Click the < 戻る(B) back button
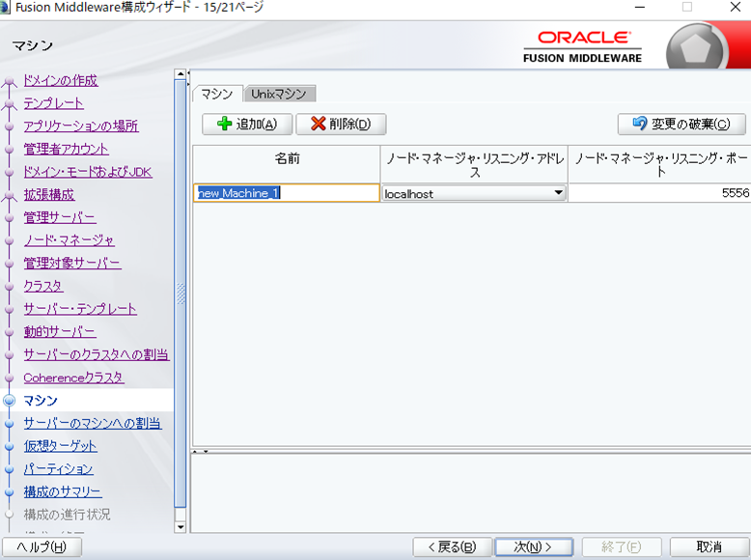Screen dimensions: 751x560 453,546
